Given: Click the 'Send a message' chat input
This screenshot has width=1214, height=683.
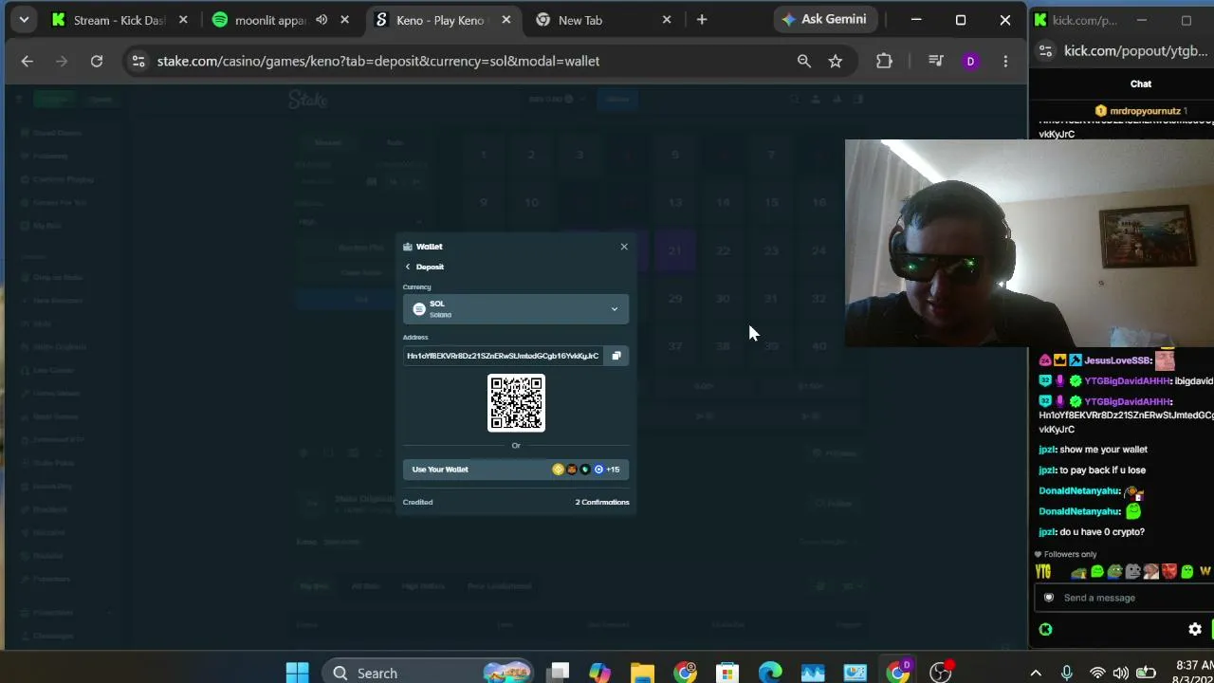Looking at the screenshot, I should 1124,598.
